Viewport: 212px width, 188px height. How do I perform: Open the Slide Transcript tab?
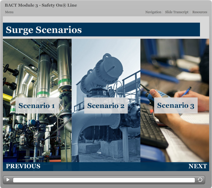click(176, 12)
